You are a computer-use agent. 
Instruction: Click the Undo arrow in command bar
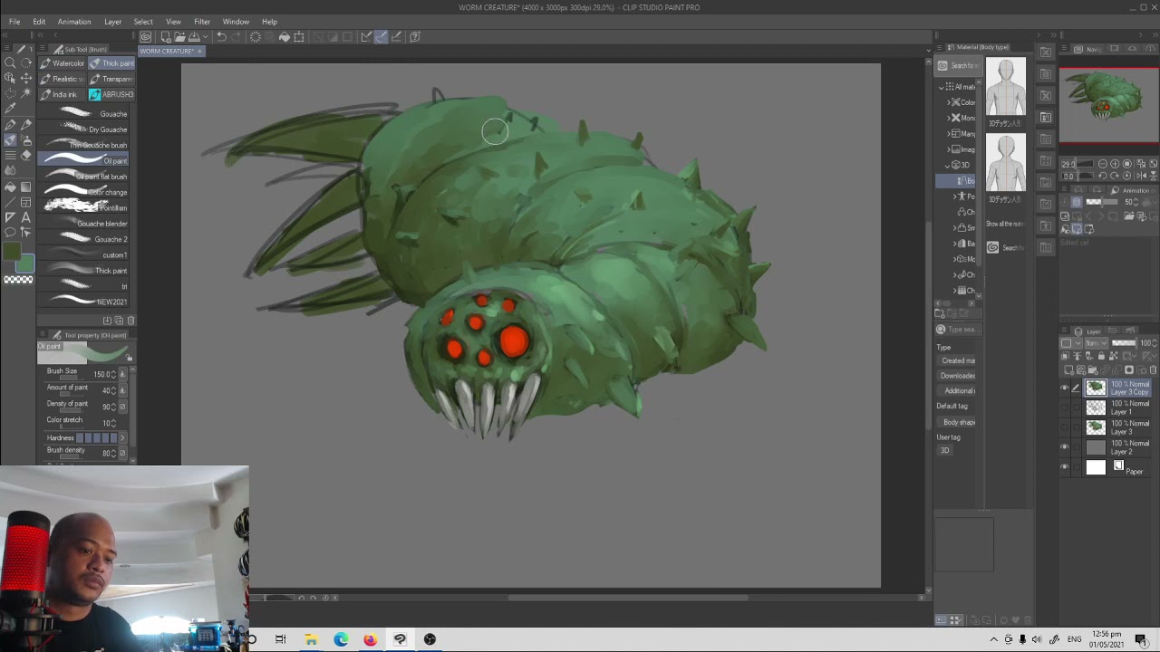click(x=222, y=37)
